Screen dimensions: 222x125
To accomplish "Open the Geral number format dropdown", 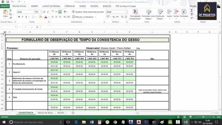I will pyautogui.click(x=126, y=12).
